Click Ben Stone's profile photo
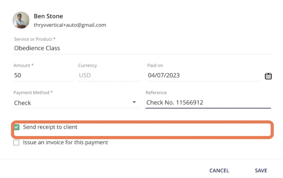The width and height of the screenshot is (283, 178). 21,20
